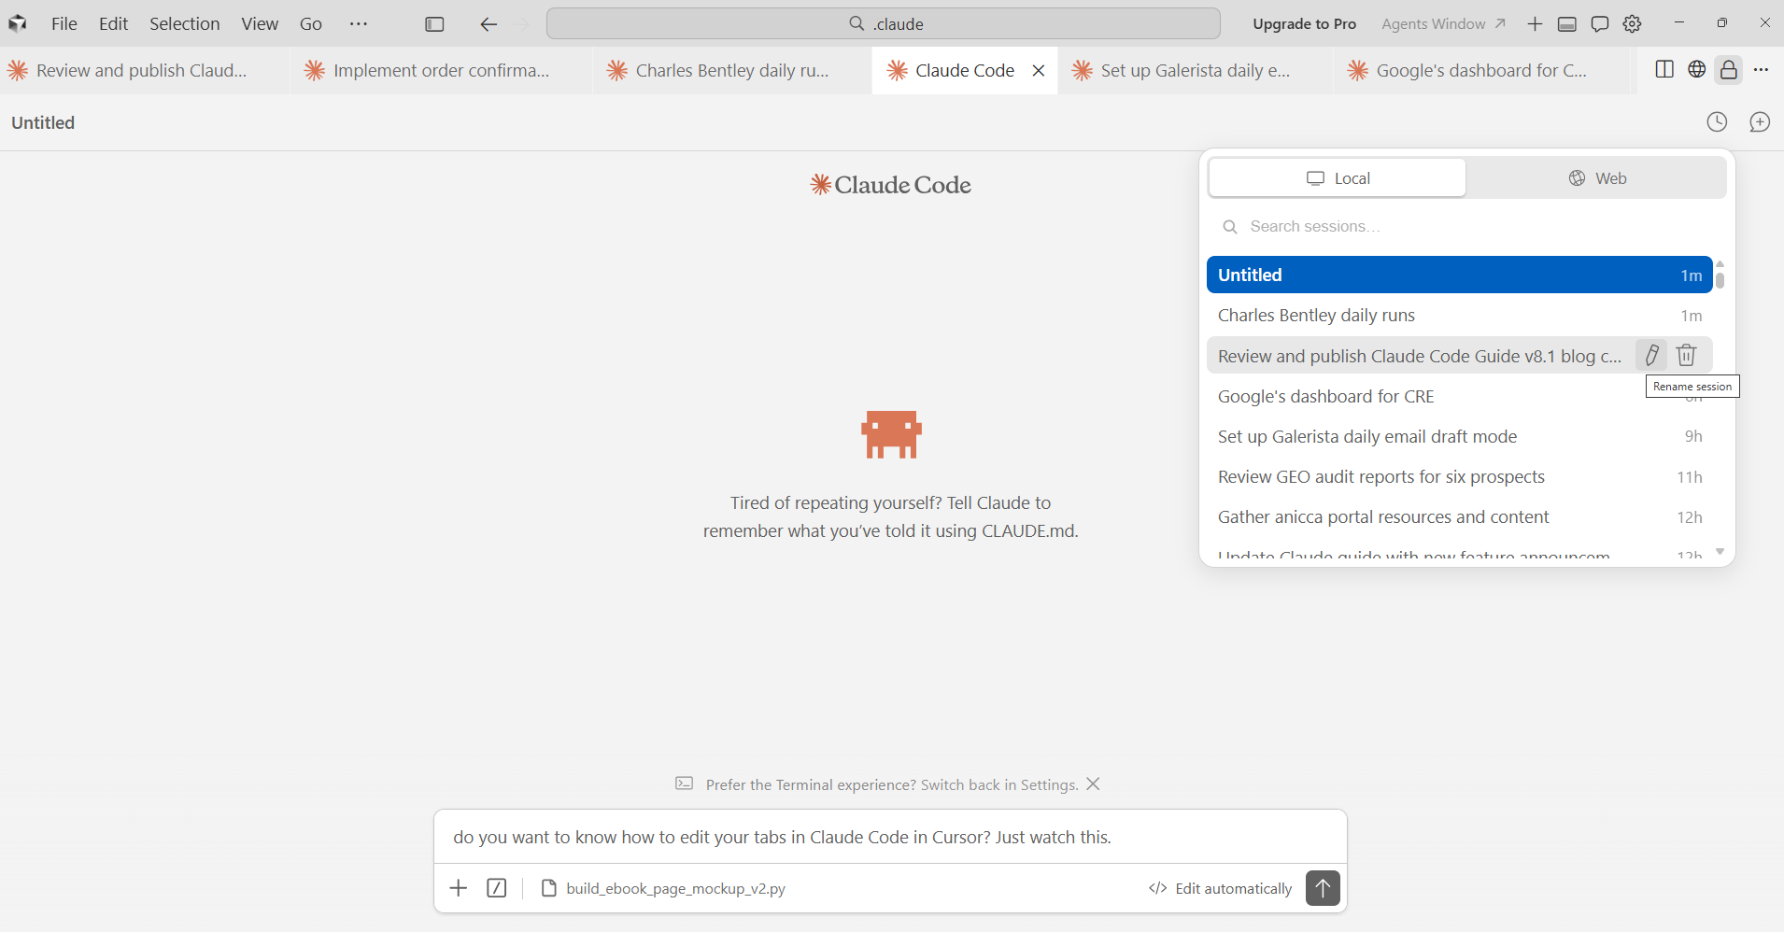This screenshot has height=932, width=1784.
Task: Add attachment with the plus icon in prompt box
Action: click(459, 888)
